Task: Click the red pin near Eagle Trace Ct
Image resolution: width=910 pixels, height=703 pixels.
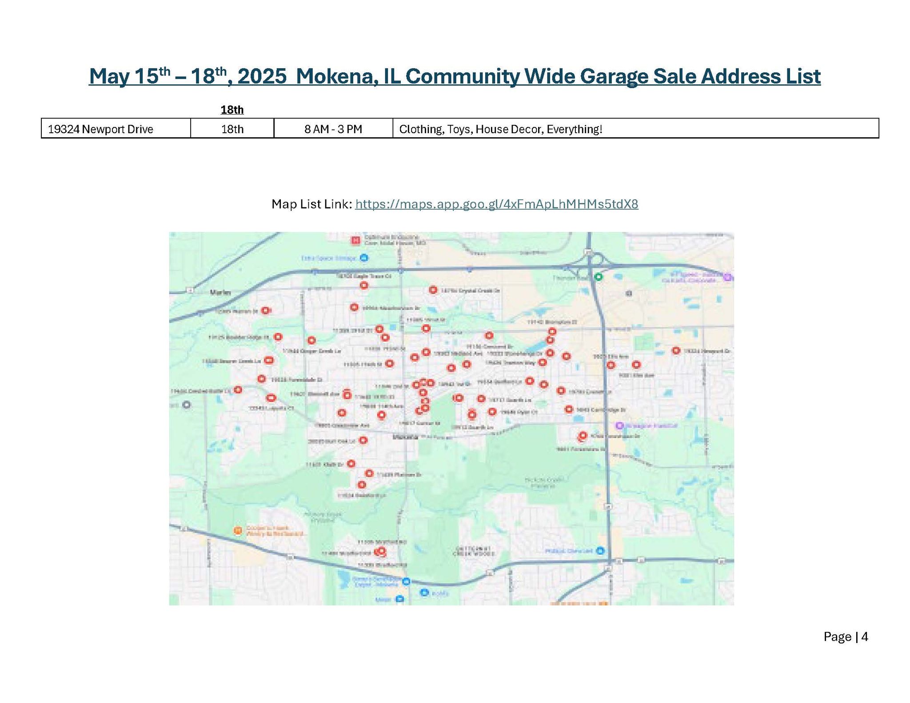Action: point(364,285)
